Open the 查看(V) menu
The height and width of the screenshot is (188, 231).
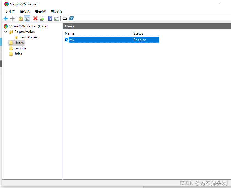coord(40,12)
